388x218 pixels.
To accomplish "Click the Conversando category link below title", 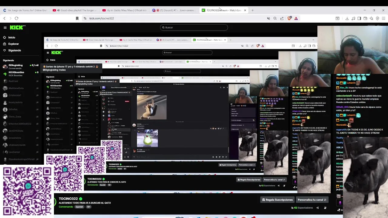I will tap(66, 207).
